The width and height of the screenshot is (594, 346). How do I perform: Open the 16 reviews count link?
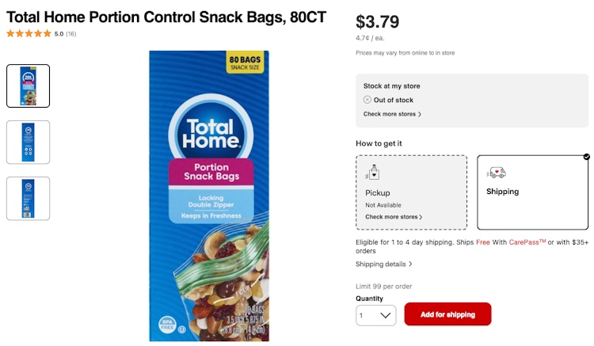tap(70, 34)
